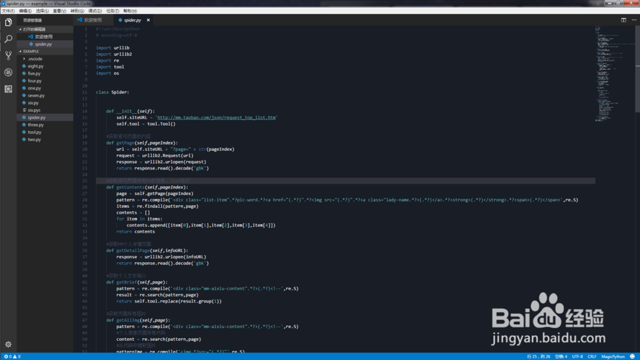Click the editor vertical scrollbar thumb
This screenshot has height=360, width=640.
(637, 69)
